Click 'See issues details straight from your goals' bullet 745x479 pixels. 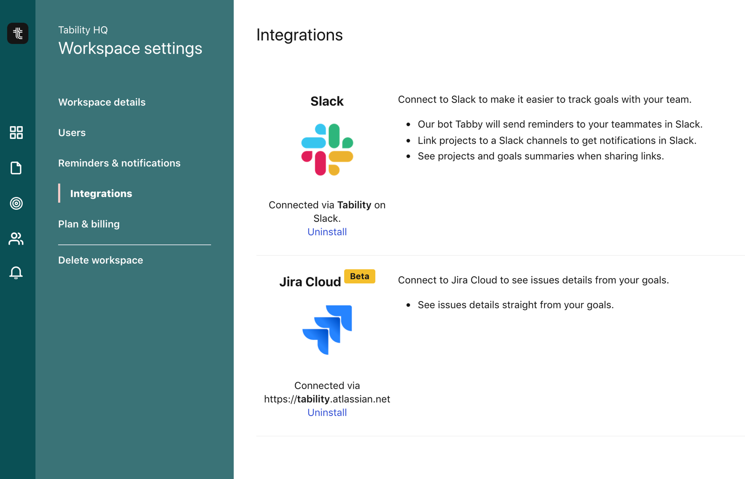(x=515, y=305)
